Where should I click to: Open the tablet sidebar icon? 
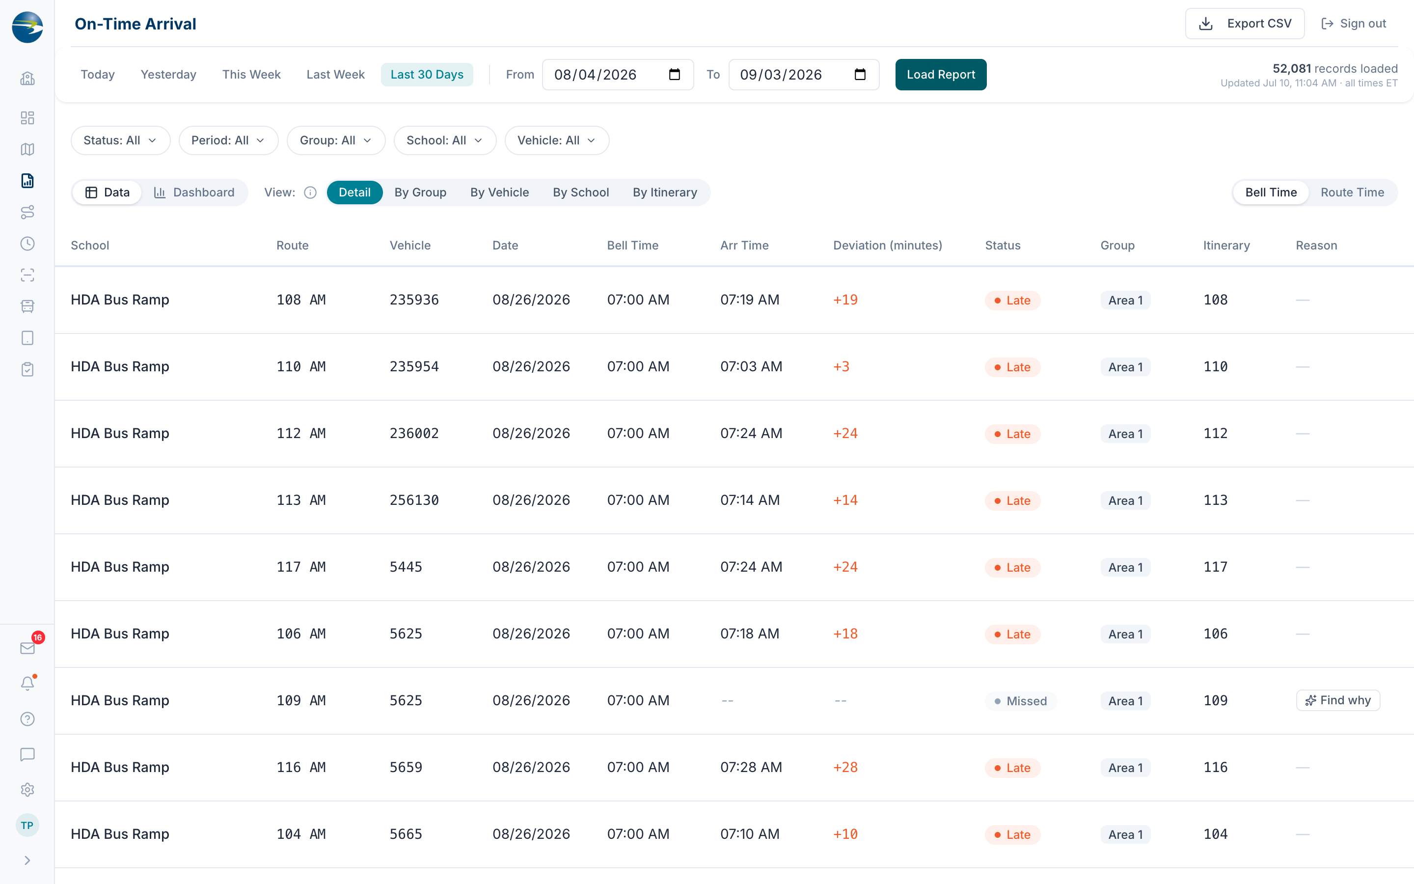coord(27,338)
